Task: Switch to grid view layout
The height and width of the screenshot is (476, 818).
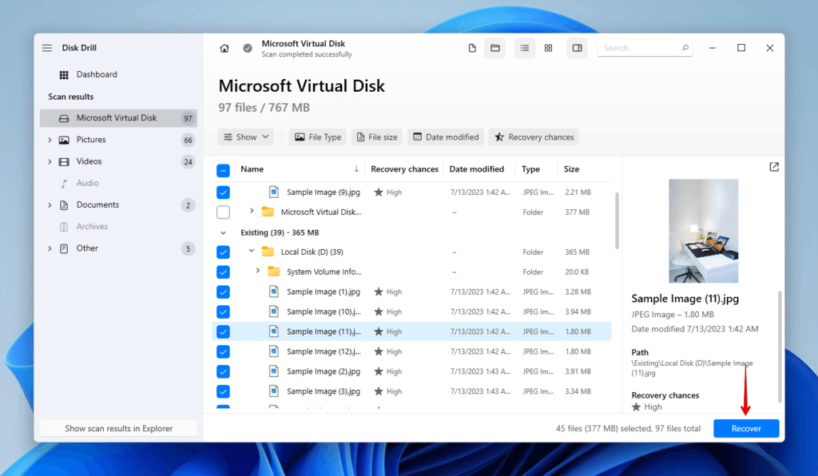Action: tap(548, 48)
